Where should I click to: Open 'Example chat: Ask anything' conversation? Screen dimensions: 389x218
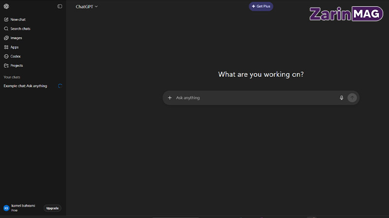pyautogui.click(x=25, y=86)
